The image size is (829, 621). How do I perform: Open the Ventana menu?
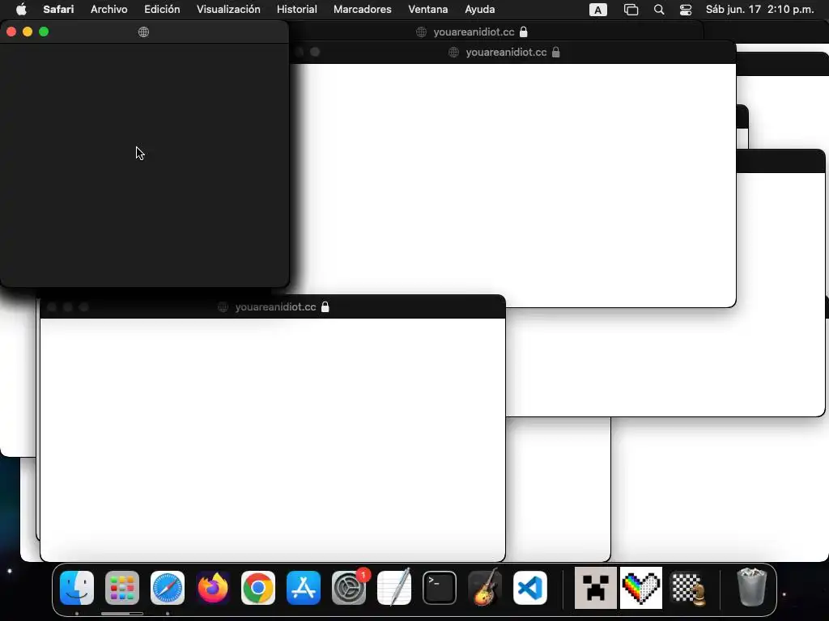coord(427,9)
